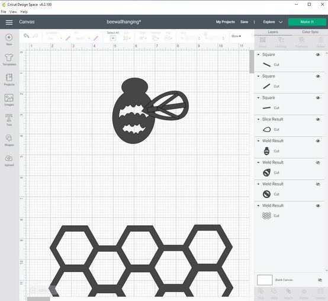
Task: Click the Flip tool dropdown
Action: (168, 38)
